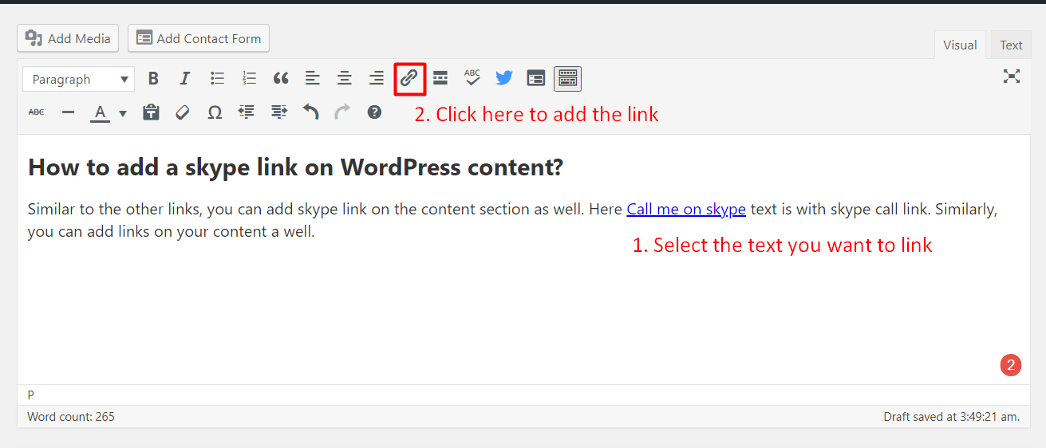Redo the last undone change
This screenshot has height=448, width=1046.
pos(342,112)
